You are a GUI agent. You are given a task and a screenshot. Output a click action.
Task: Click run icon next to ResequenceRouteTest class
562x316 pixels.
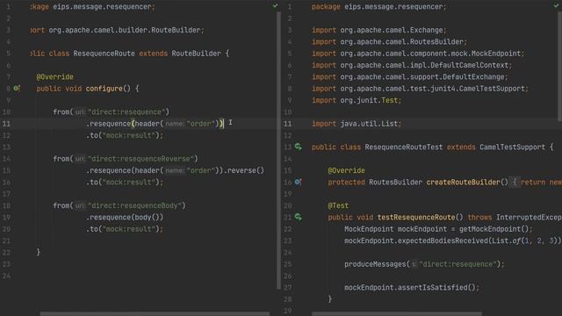coord(299,147)
